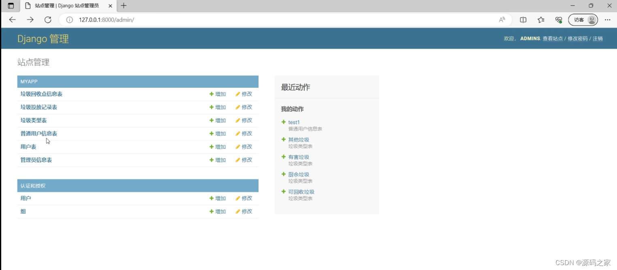Click 增加 for 垃圾回收点信息表
This screenshot has height=270, width=617.
(x=218, y=94)
